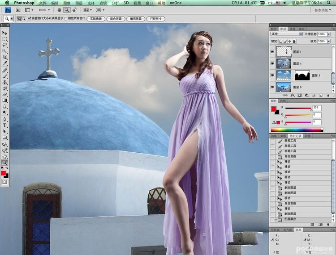The width and height of the screenshot is (336, 255).
Task: Select the Clone Stamp tool
Action: pos(4,82)
